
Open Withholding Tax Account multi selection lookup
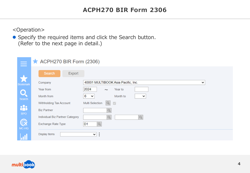(x=108, y=103)
